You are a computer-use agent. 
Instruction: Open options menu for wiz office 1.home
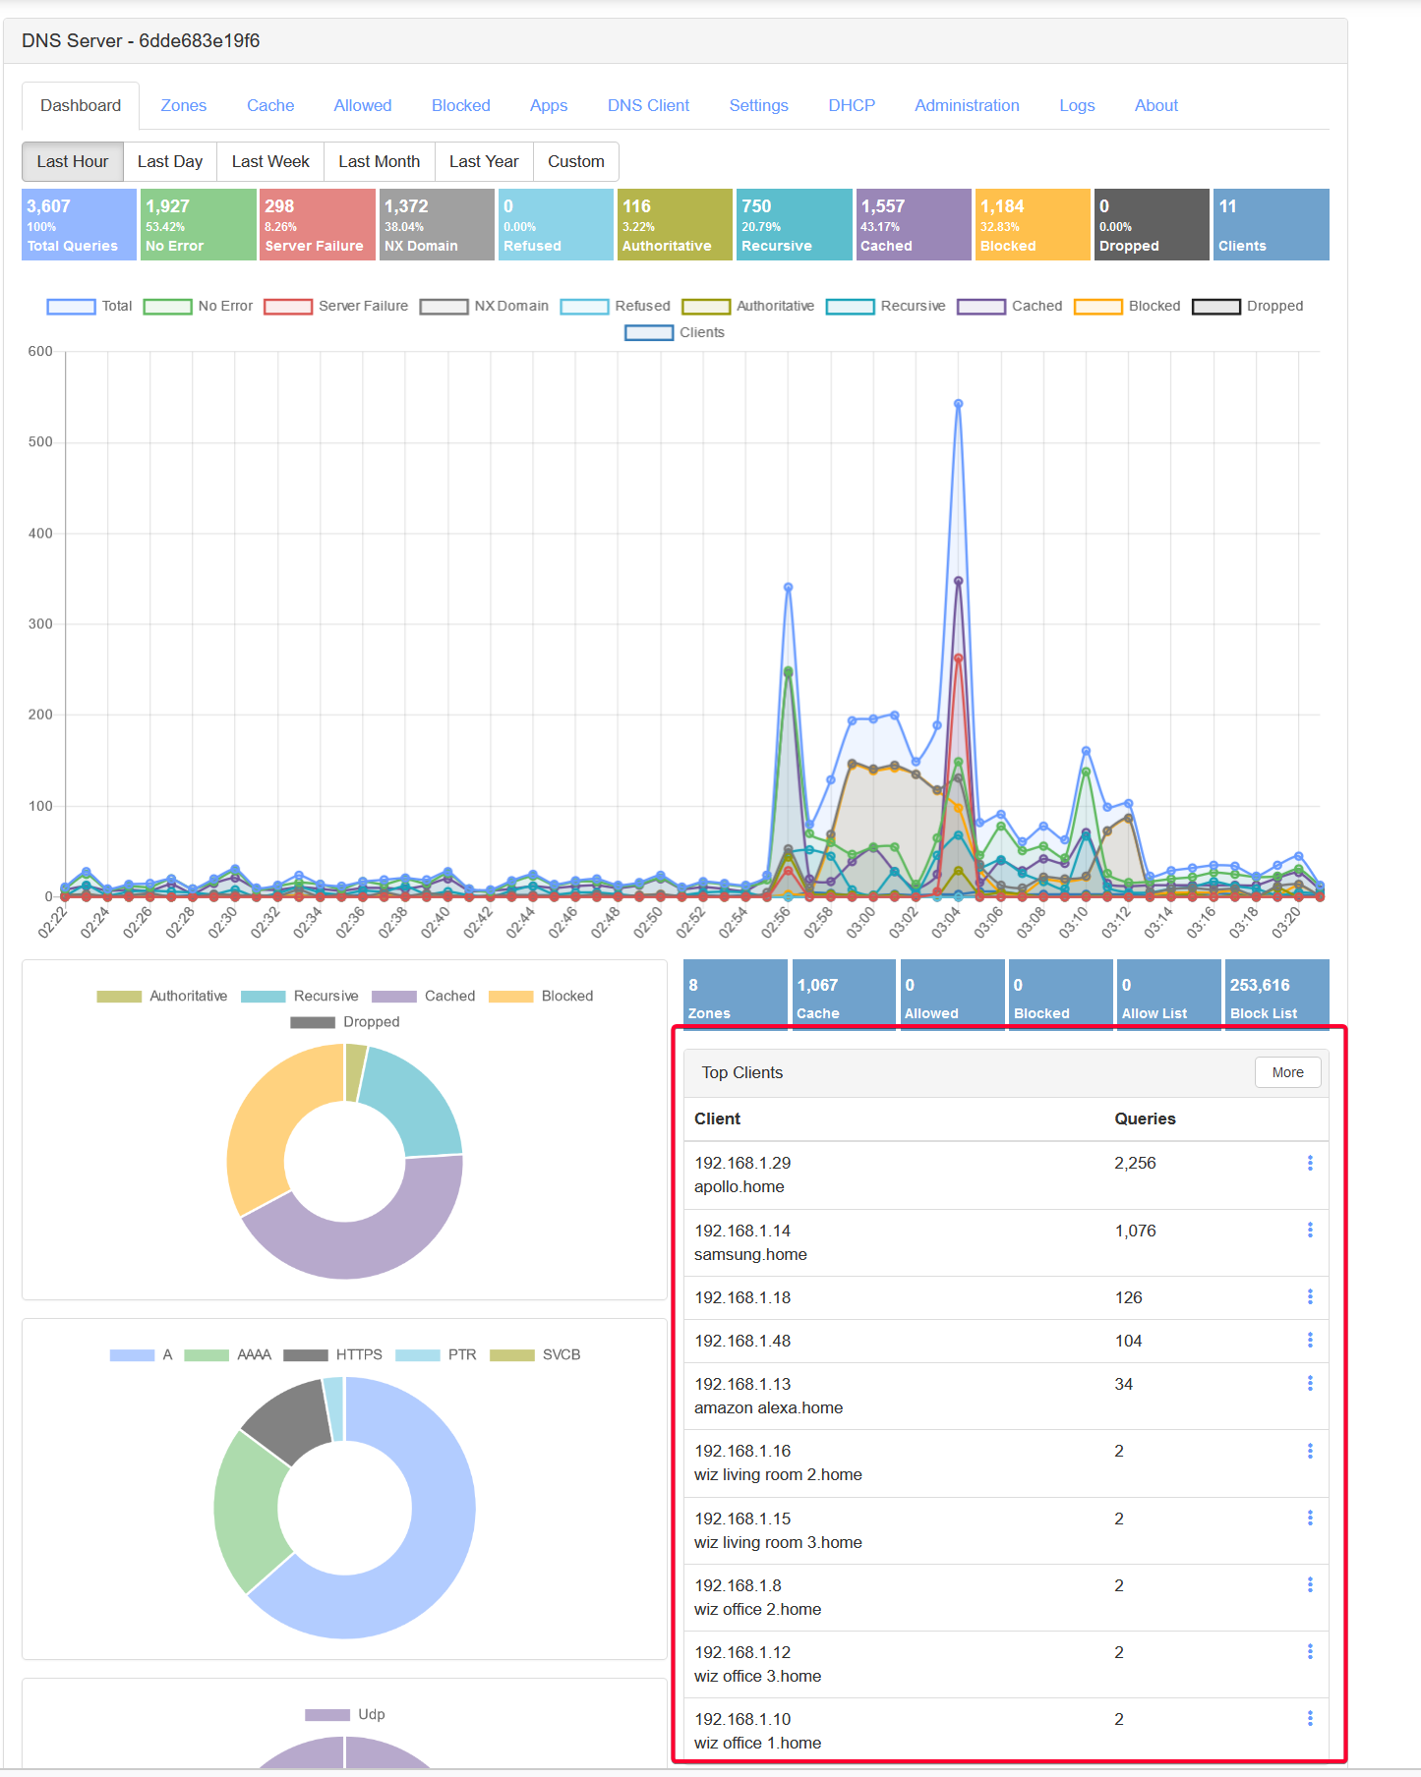point(1310,1718)
